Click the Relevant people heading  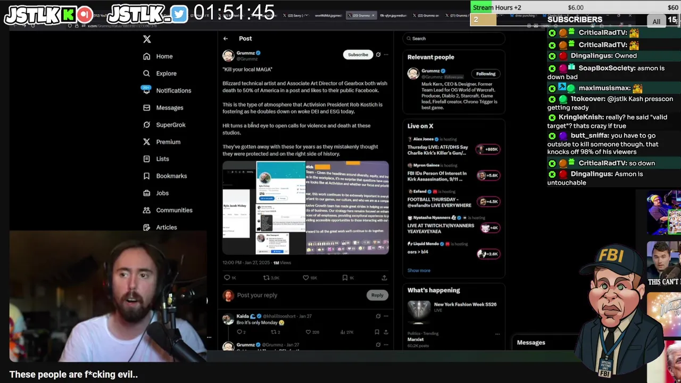click(431, 57)
